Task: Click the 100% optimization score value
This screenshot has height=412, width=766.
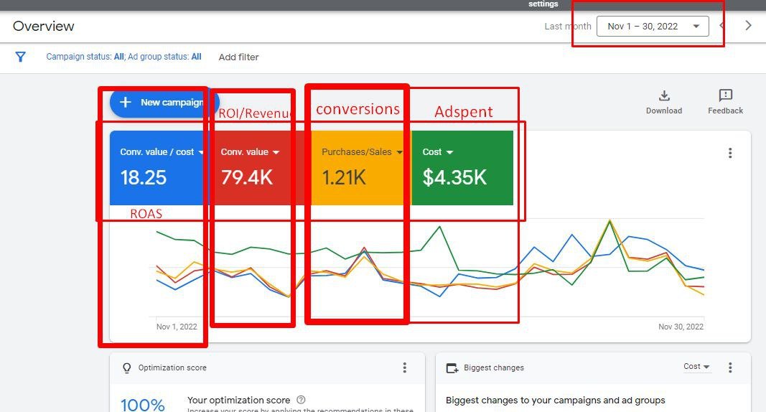Action: tap(141, 405)
